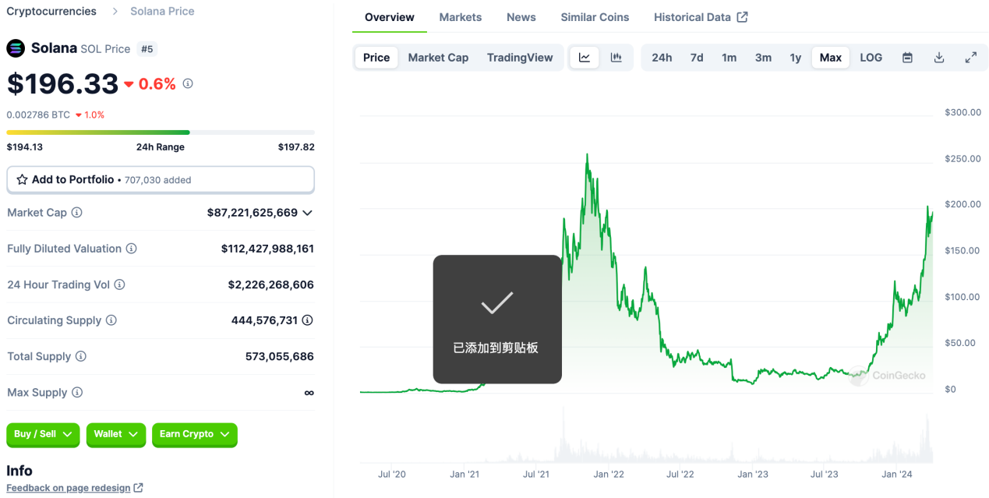Open the Buy / Sell dropdown
This screenshot has height=498, width=989.
pyautogui.click(x=42, y=435)
